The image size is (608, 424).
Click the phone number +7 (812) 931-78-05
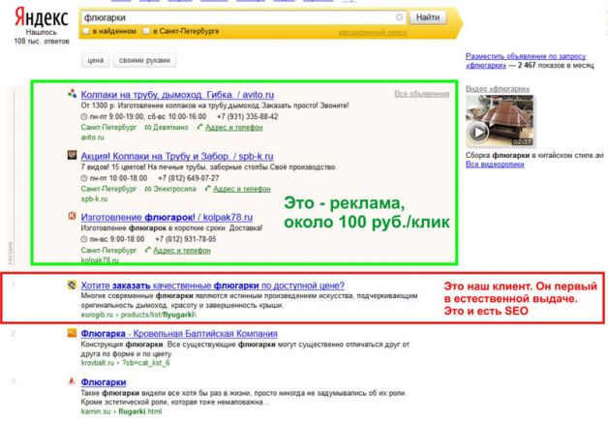pyautogui.click(x=186, y=239)
